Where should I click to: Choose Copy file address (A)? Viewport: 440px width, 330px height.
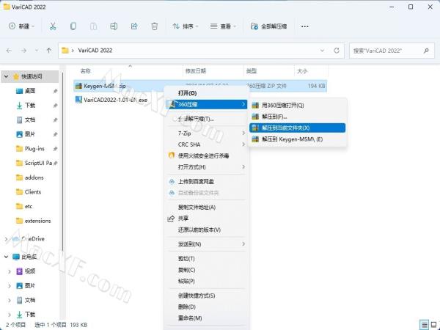coord(206,208)
